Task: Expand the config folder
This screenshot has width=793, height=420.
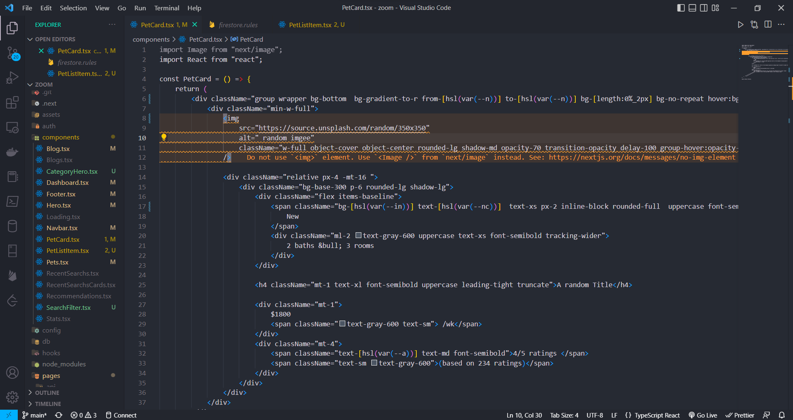Action: click(51, 330)
